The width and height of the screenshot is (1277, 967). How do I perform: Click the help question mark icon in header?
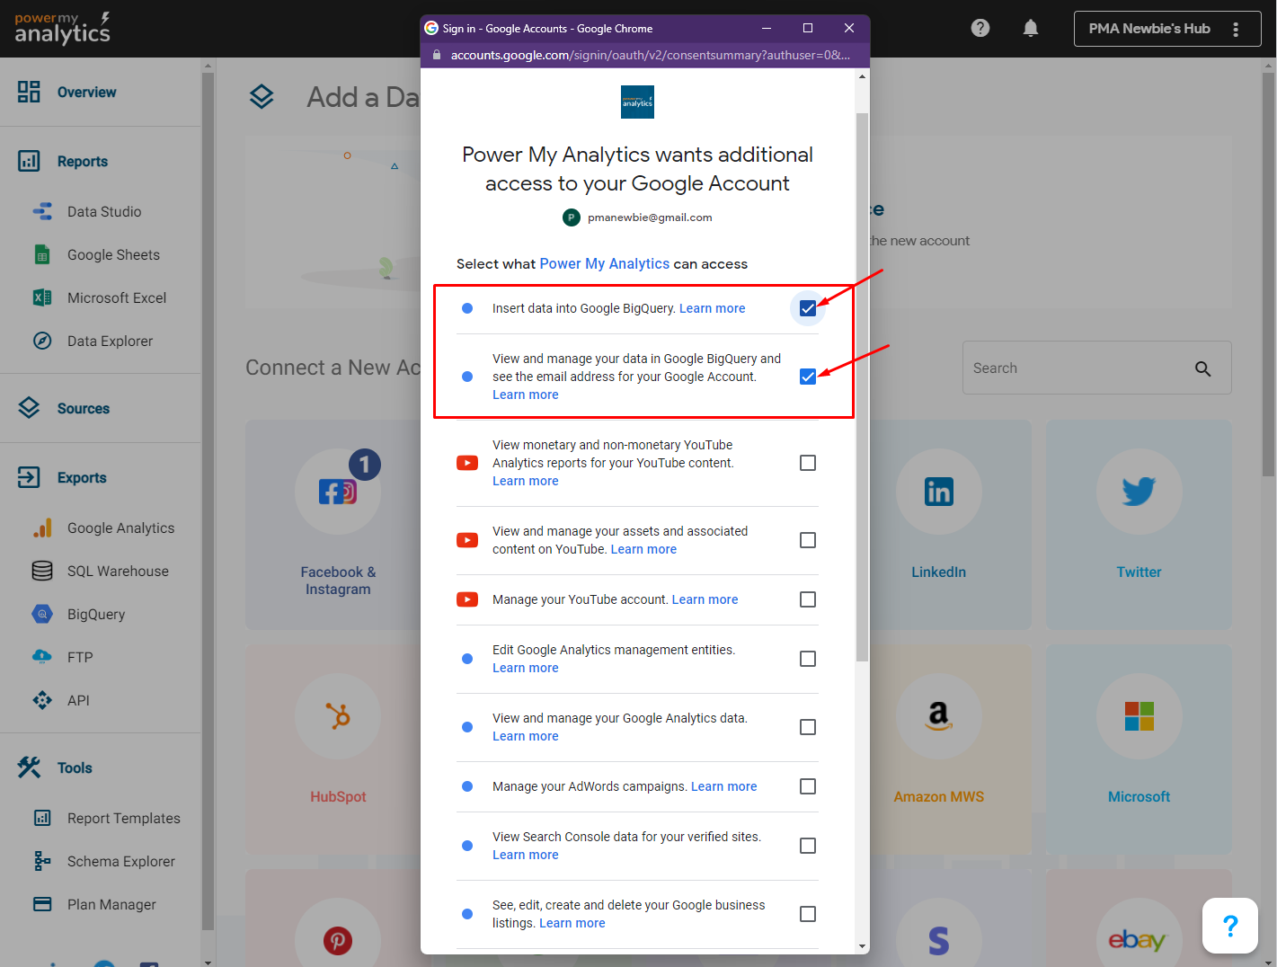980,28
